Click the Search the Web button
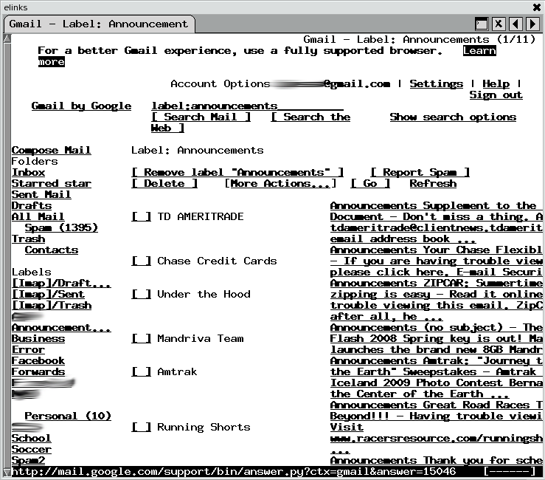The height and width of the screenshot is (480, 545). 310,117
